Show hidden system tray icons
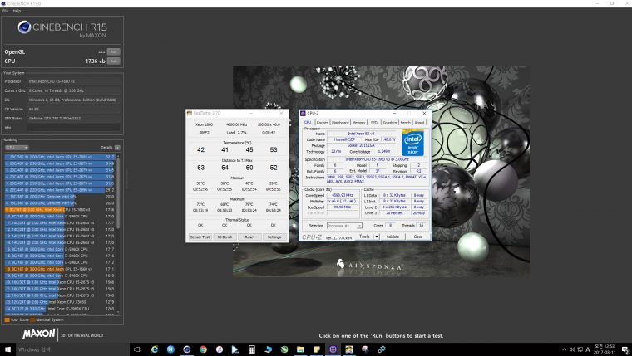The height and width of the screenshot is (356, 632). 564,349
